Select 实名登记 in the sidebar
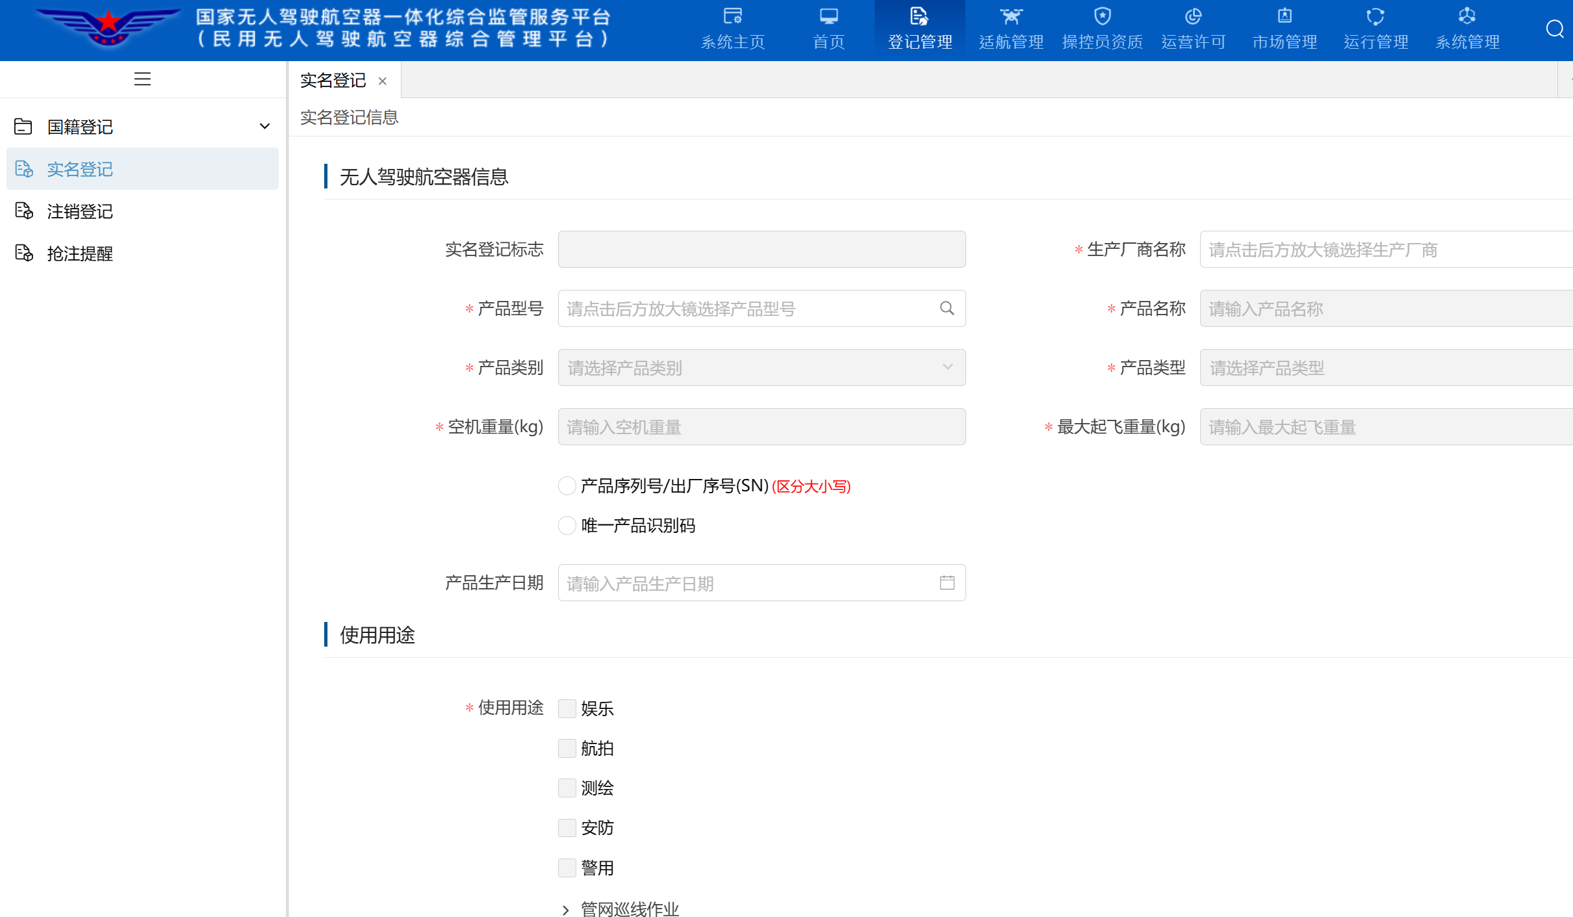The height and width of the screenshot is (917, 1573). [142, 169]
